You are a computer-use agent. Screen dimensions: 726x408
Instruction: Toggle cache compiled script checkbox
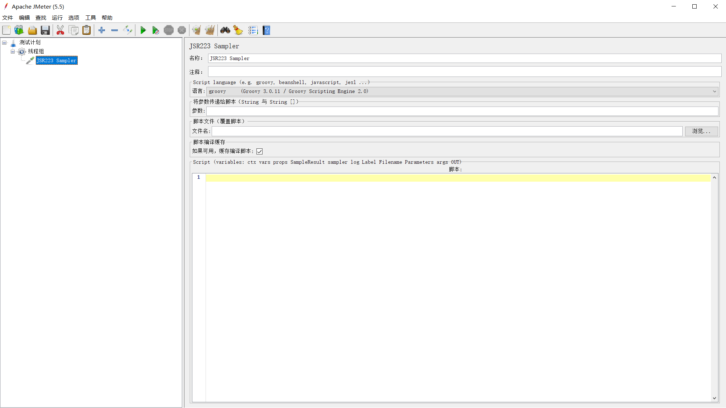tap(260, 151)
